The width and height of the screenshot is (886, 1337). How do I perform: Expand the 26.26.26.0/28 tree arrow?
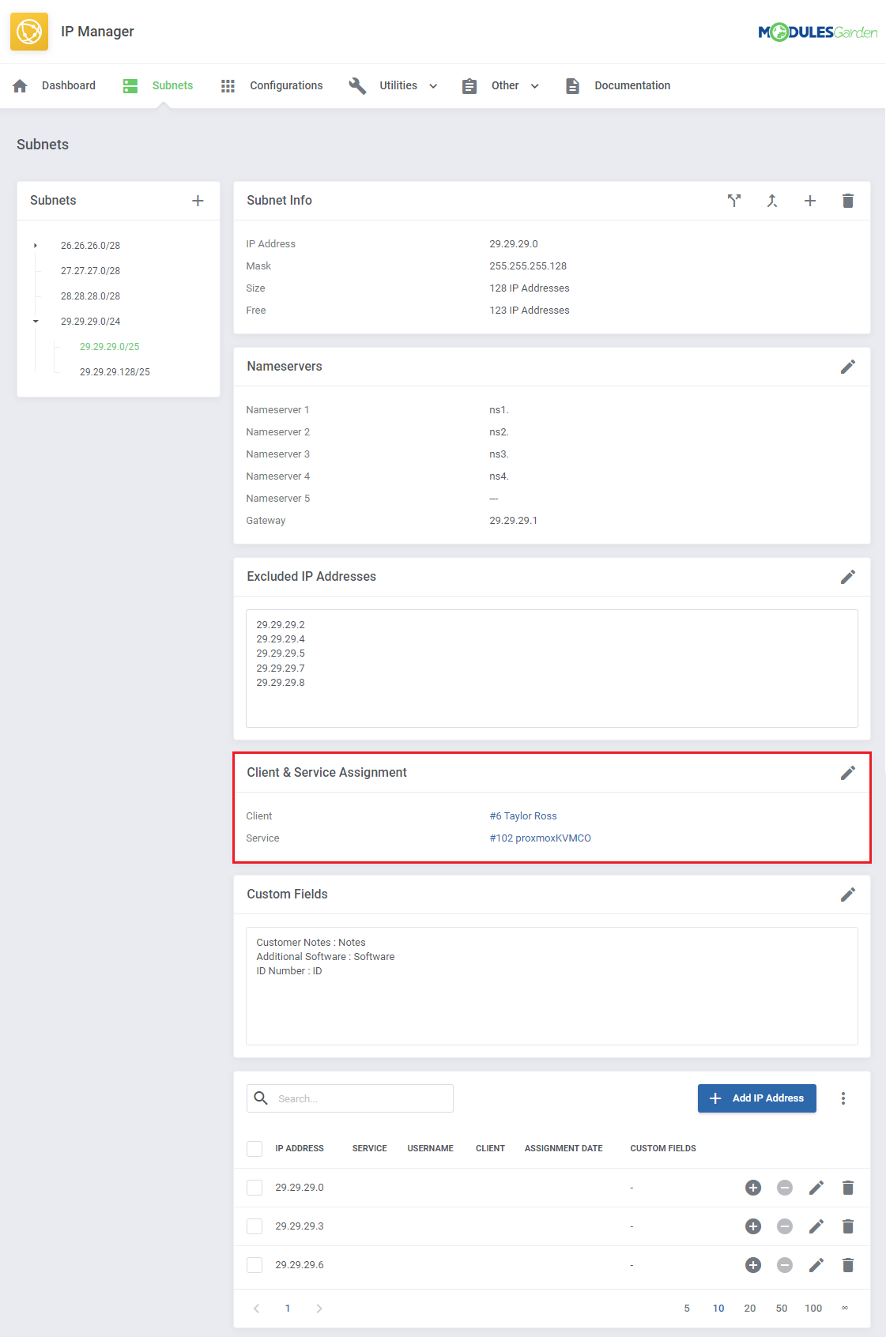(x=36, y=246)
